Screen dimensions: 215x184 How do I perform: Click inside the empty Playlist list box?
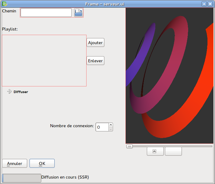tap(44, 60)
